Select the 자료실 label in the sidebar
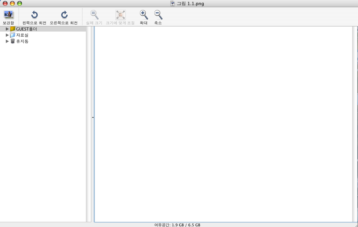The height and width of the screenshot is (227, 358). click(x=22, y=35)
